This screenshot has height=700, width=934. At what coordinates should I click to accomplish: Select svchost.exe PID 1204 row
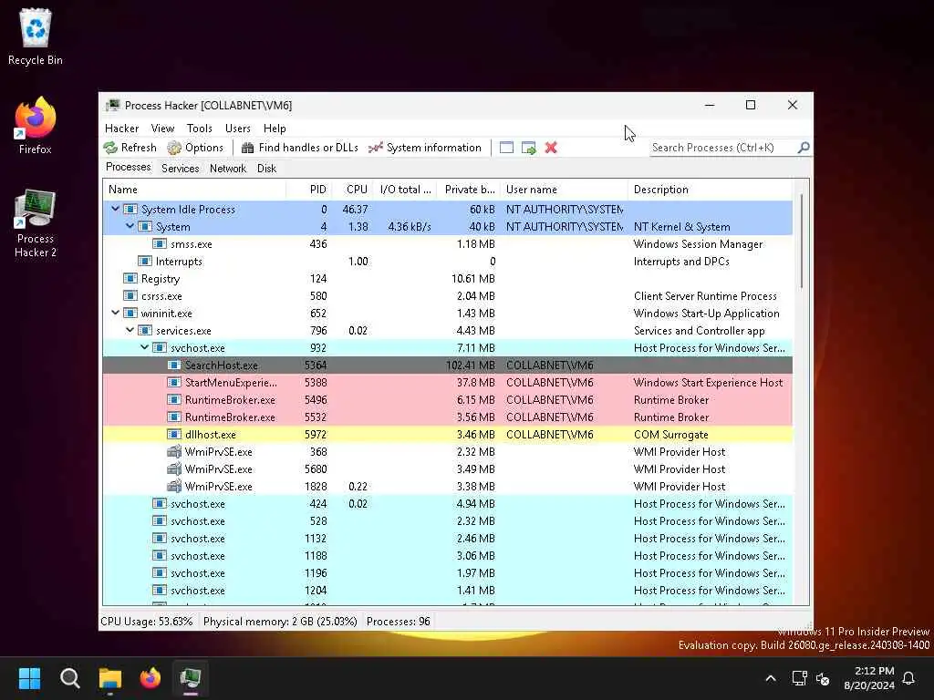447,590
